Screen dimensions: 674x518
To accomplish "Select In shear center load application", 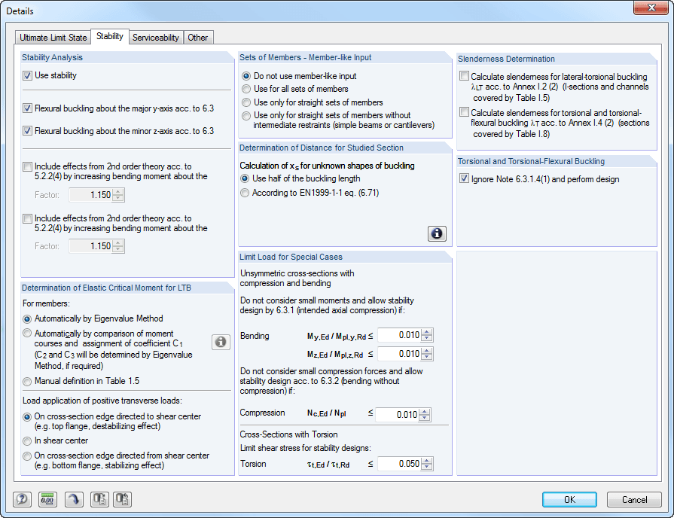I will (x=27, y=440).
